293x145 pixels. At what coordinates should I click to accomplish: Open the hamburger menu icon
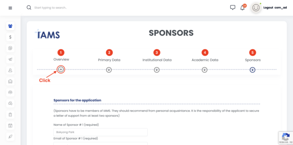[x=10, y=8]
